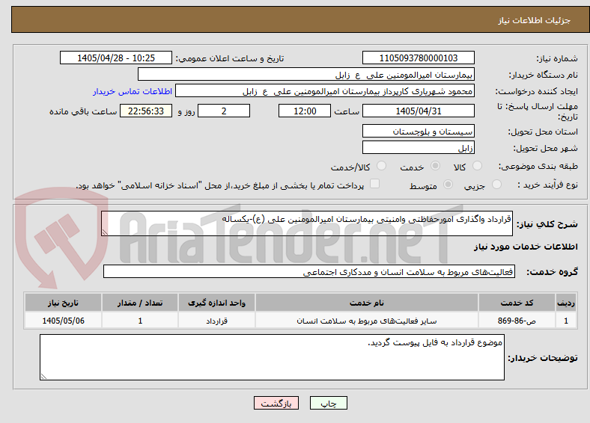Click the واحد اندازه گیری column header
The image size is (590, 423).
(216, 303)
